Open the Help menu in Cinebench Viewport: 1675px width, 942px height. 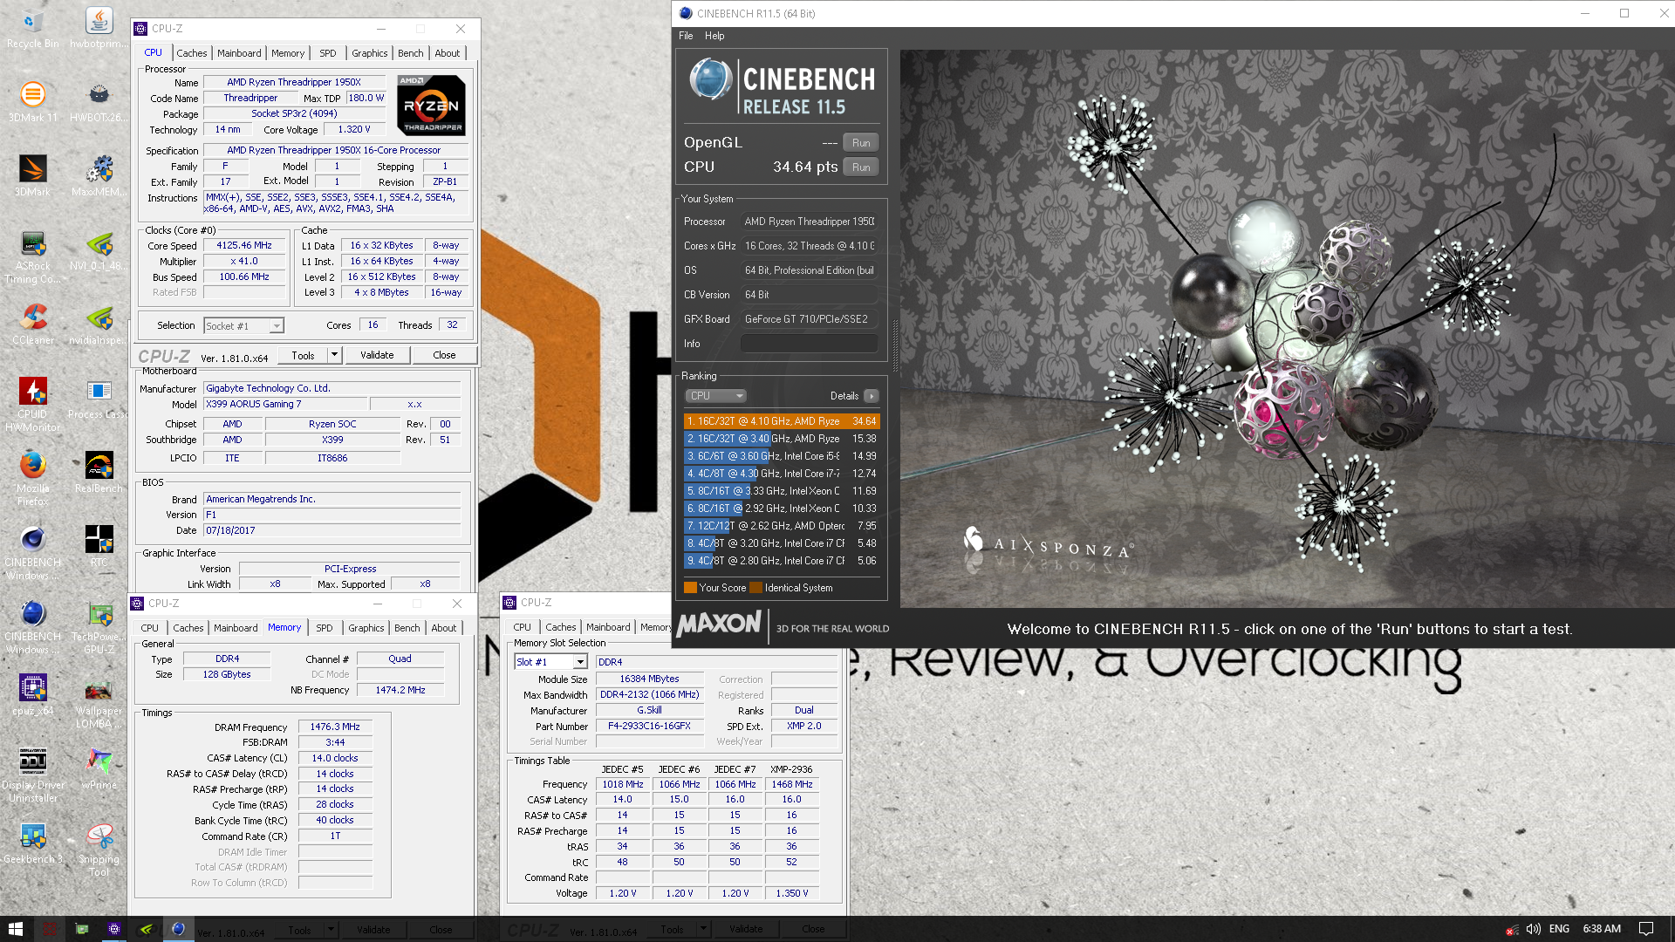tap(714, 36)
